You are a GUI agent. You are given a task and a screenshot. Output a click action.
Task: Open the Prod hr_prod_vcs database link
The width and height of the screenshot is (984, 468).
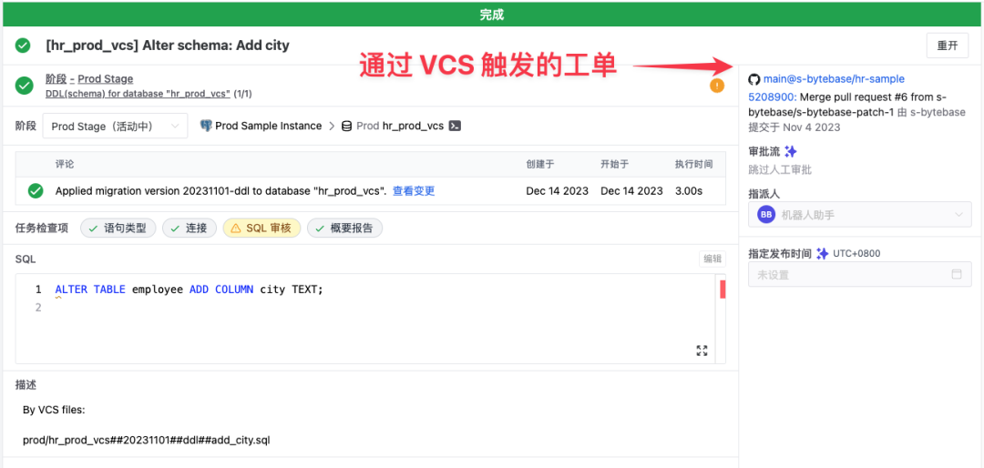pos(400,126)
